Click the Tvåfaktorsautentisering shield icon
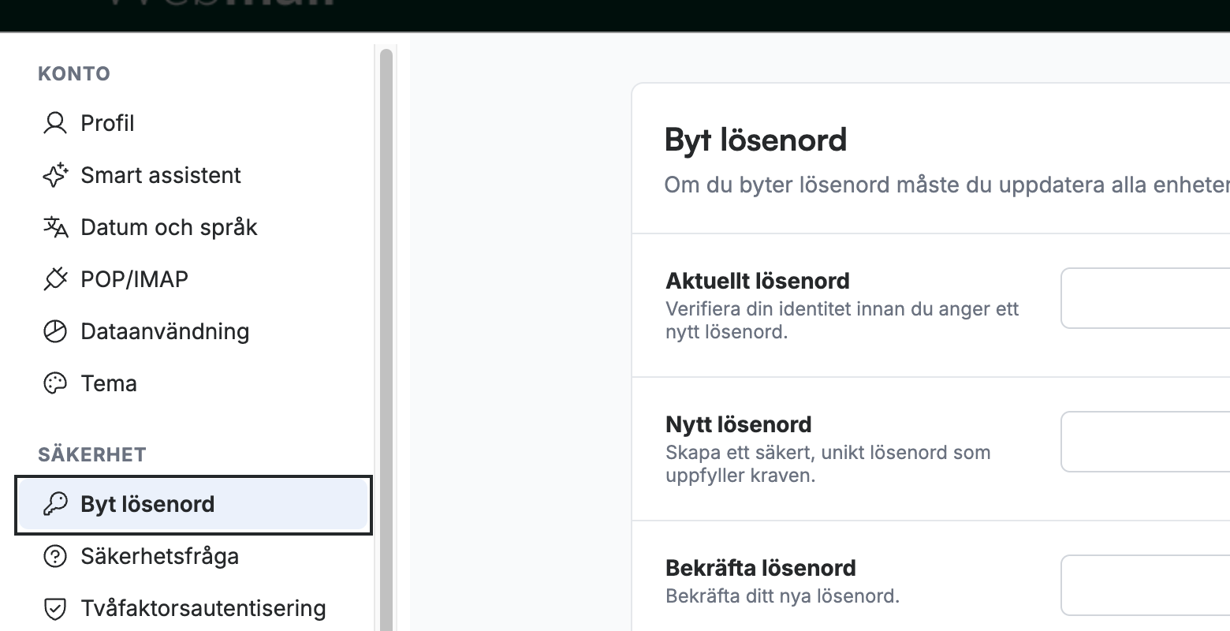This screenshot has height=631, width=1230. (x=54, y=608)
